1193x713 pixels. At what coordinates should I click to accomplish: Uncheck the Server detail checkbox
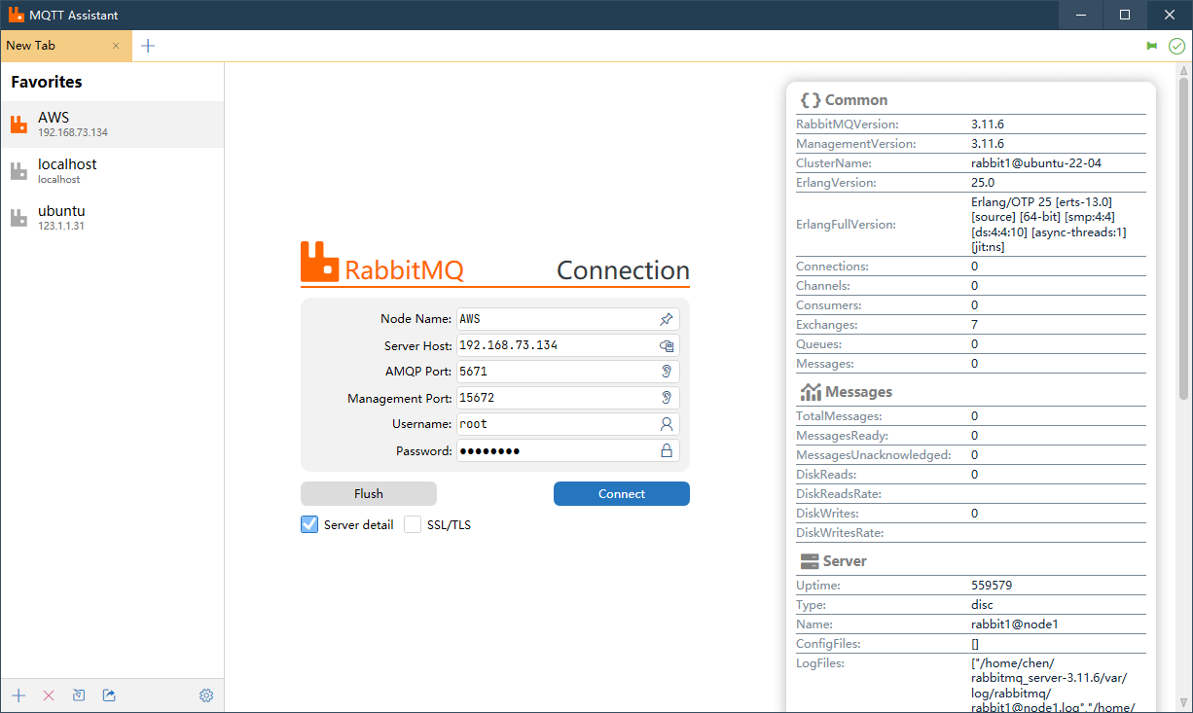[x=309, y=524]
